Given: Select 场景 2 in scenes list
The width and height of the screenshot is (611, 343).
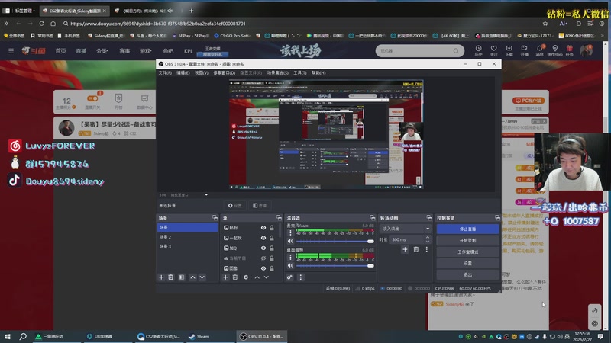Looking at the screenshot, I should pyautogui.click(x=187, y=237).
